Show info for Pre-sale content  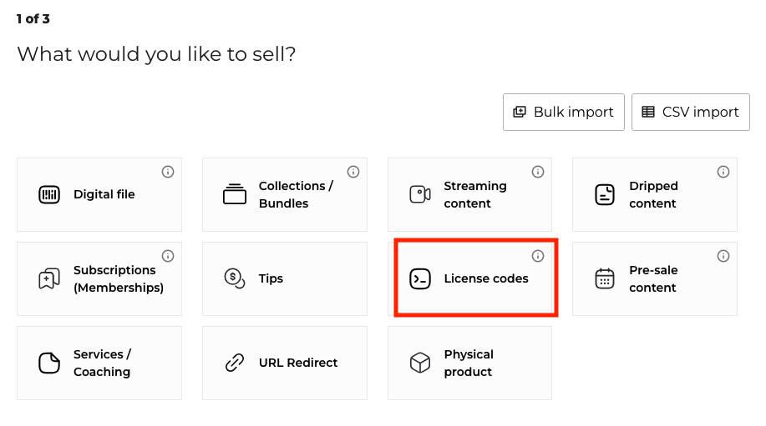[723, 256]
